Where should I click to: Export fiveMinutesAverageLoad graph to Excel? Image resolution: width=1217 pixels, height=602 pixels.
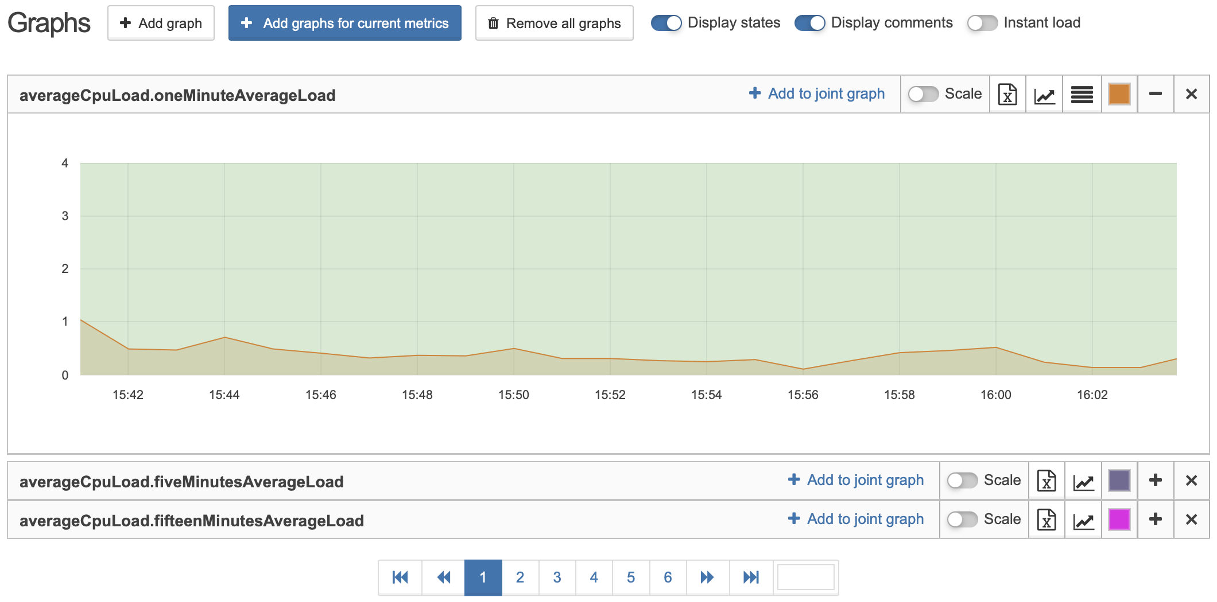pos(1047,480)
